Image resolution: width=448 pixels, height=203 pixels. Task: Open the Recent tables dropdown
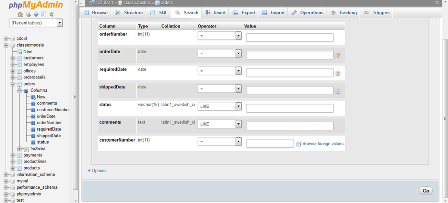coord(36,23)
